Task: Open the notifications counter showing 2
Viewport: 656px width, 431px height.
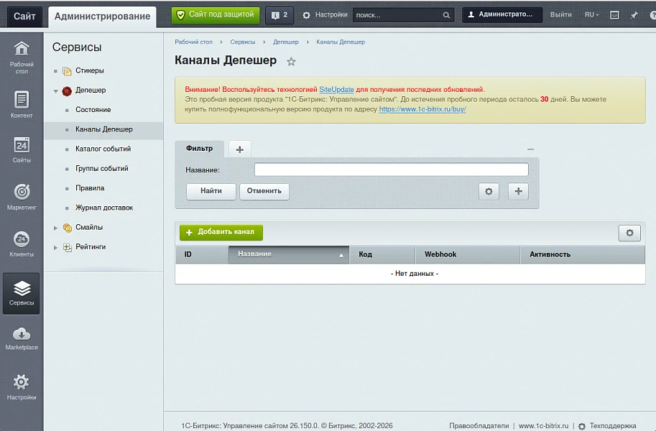Action: pos(280,15)
